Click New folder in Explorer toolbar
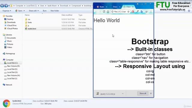192x108 pixels. (x=55, y=11)
